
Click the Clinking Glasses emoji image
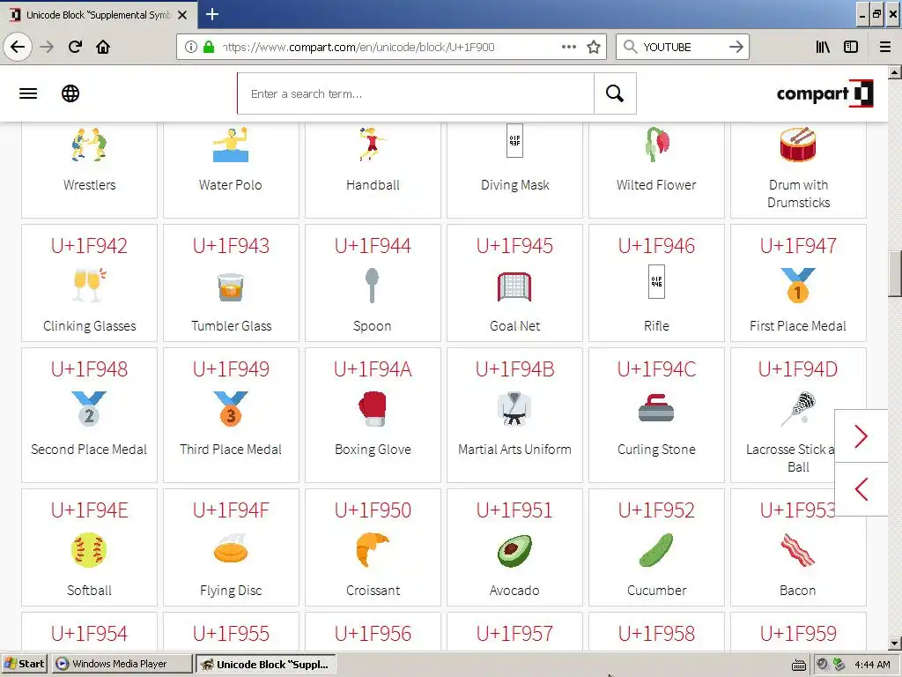(x=89, y=286)
